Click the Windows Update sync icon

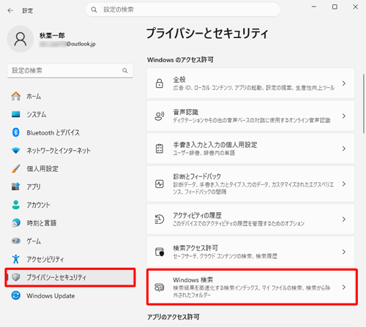16,296
